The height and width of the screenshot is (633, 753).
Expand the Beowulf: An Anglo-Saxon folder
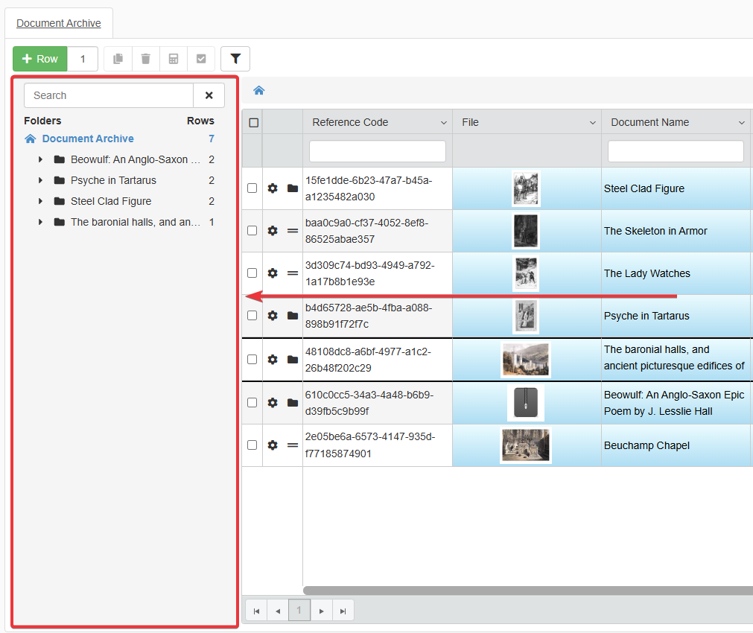tap(40, 159)
